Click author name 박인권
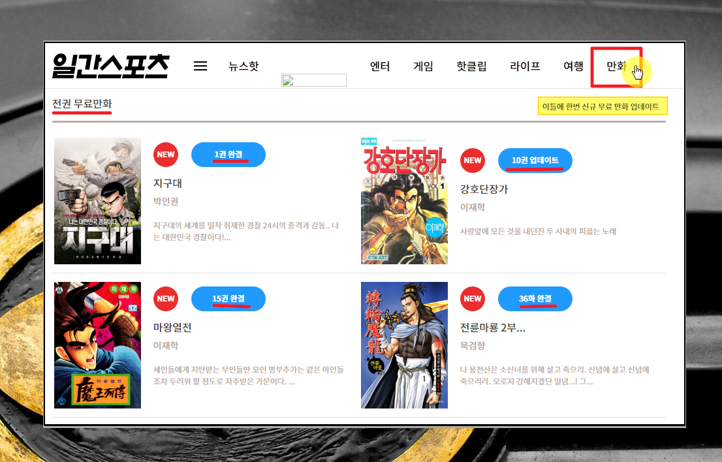The height and width of the screenshot is (462, 722). tap(166, 202)
